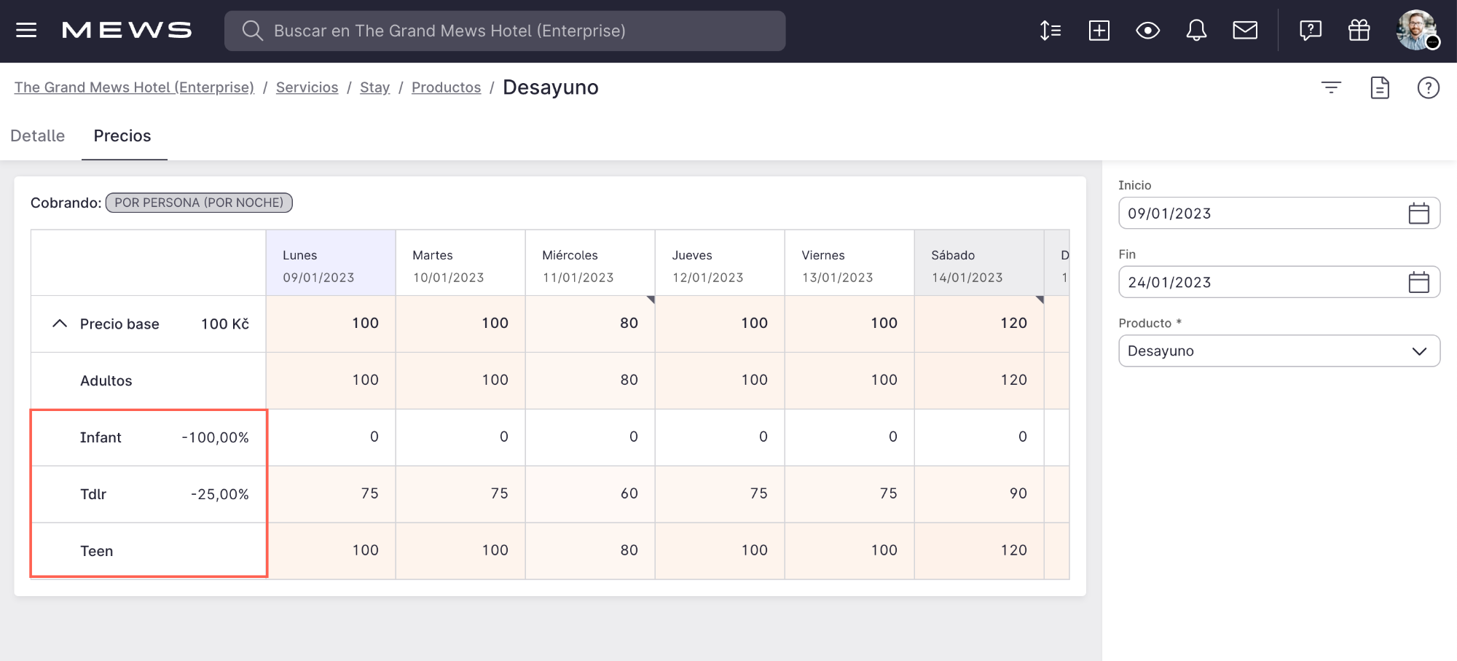
Task: Open the help chat bubble icon
Action: pyautogui.click(x=1310, y=31)
